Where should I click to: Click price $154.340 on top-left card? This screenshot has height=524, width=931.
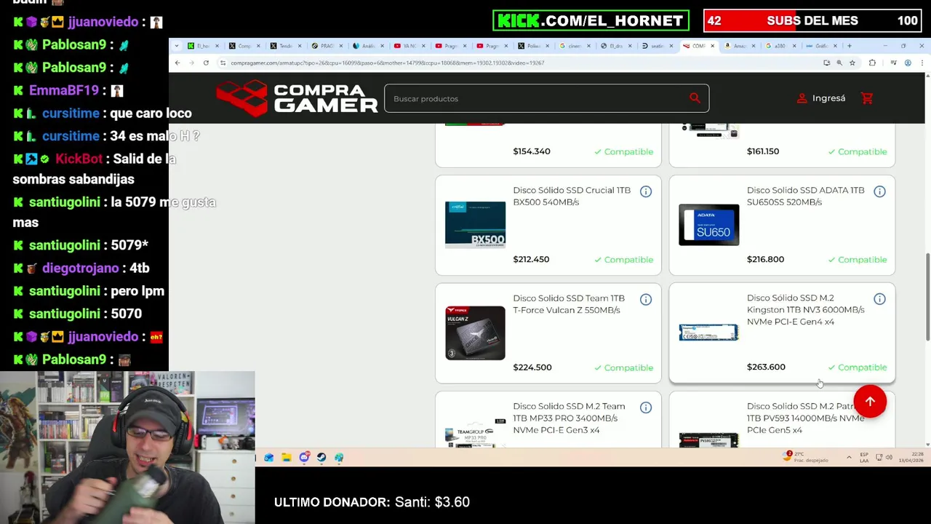click(x=532, y=151)
